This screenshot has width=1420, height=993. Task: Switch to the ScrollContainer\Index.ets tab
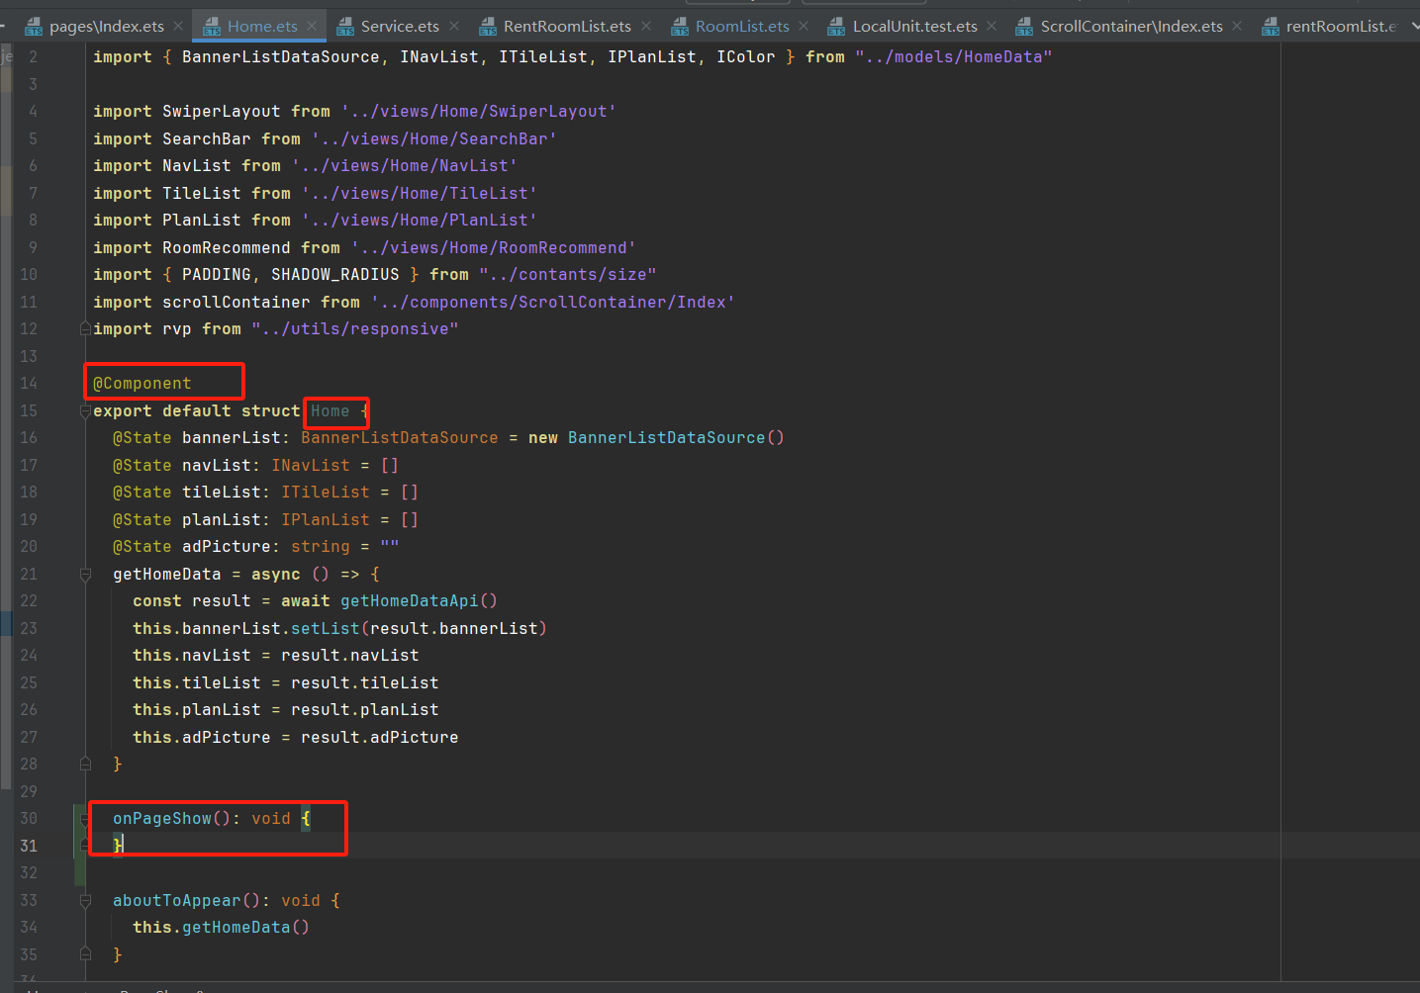[1131, 27]
